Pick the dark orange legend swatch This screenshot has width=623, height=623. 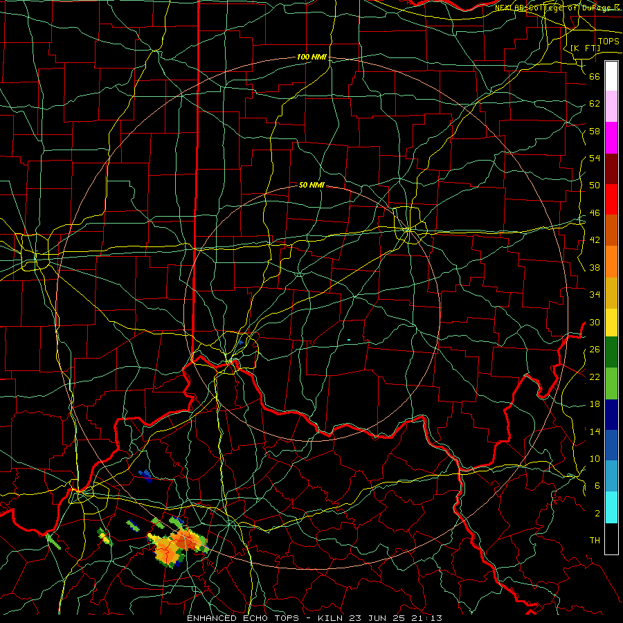[611, 230]
